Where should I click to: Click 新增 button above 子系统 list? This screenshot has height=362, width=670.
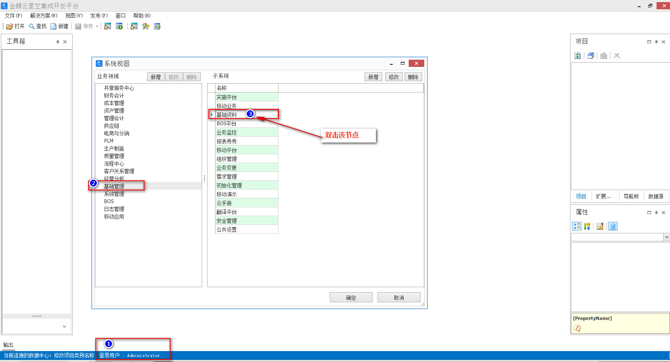pos(373,77)
